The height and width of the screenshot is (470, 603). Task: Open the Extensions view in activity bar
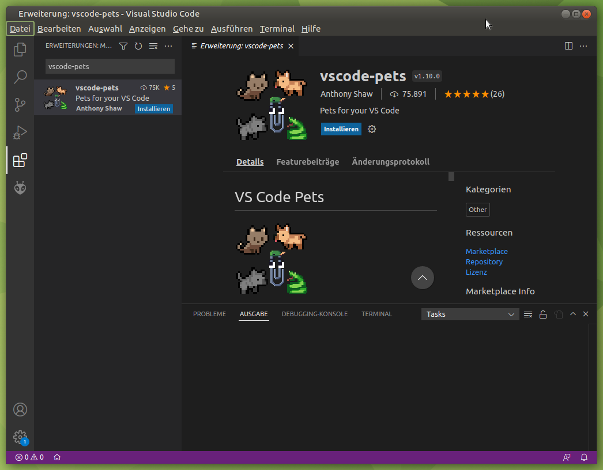click(20, 160)
